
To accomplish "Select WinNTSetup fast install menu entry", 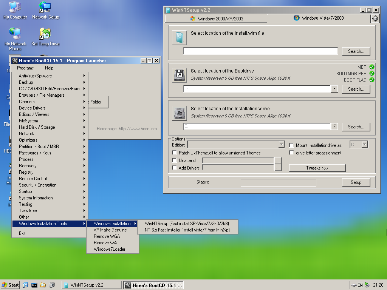I will (x=187, y=224).
